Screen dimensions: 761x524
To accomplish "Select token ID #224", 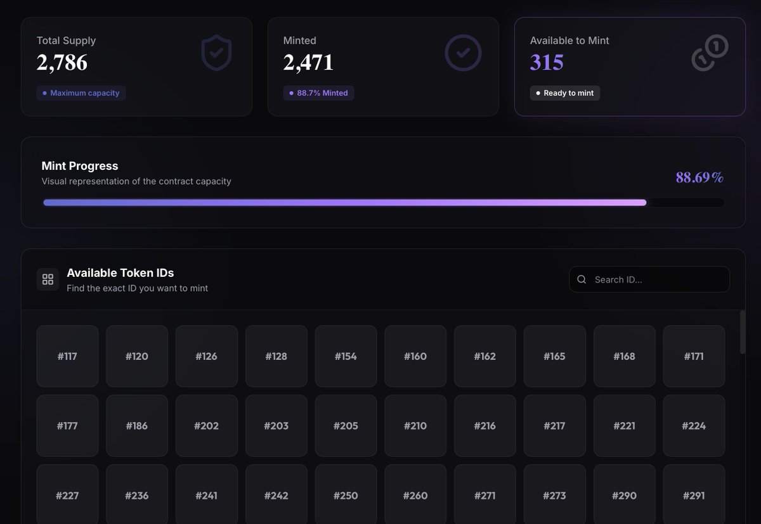I will [x=694, y=426].
